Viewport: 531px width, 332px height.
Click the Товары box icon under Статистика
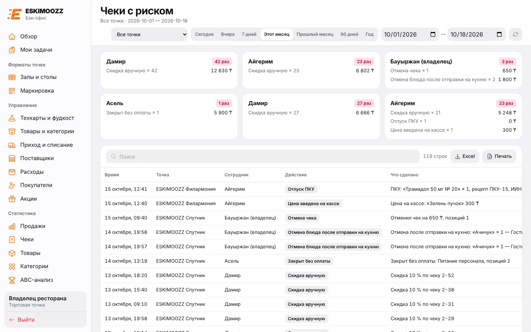(x=12, y=253)
